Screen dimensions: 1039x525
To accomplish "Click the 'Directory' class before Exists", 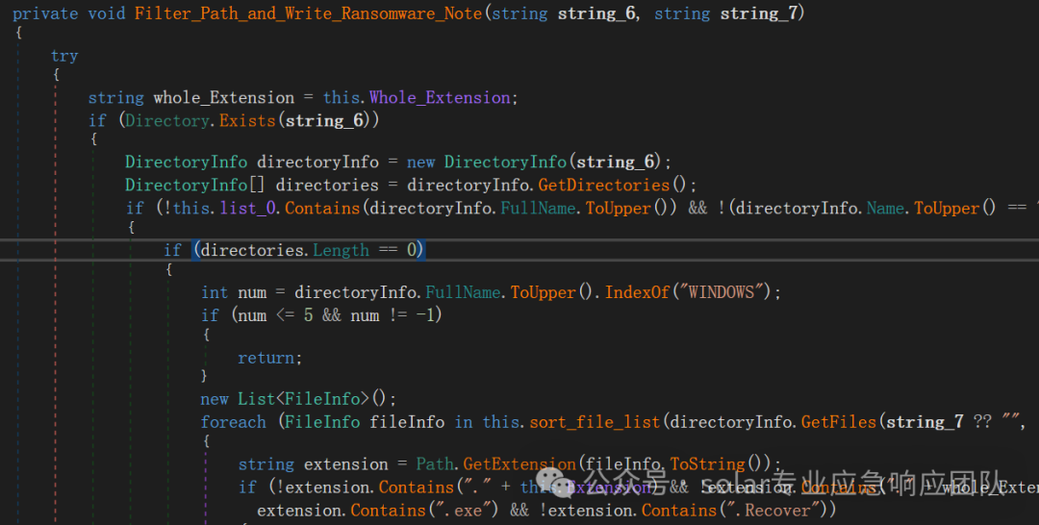I will (167, 120).
